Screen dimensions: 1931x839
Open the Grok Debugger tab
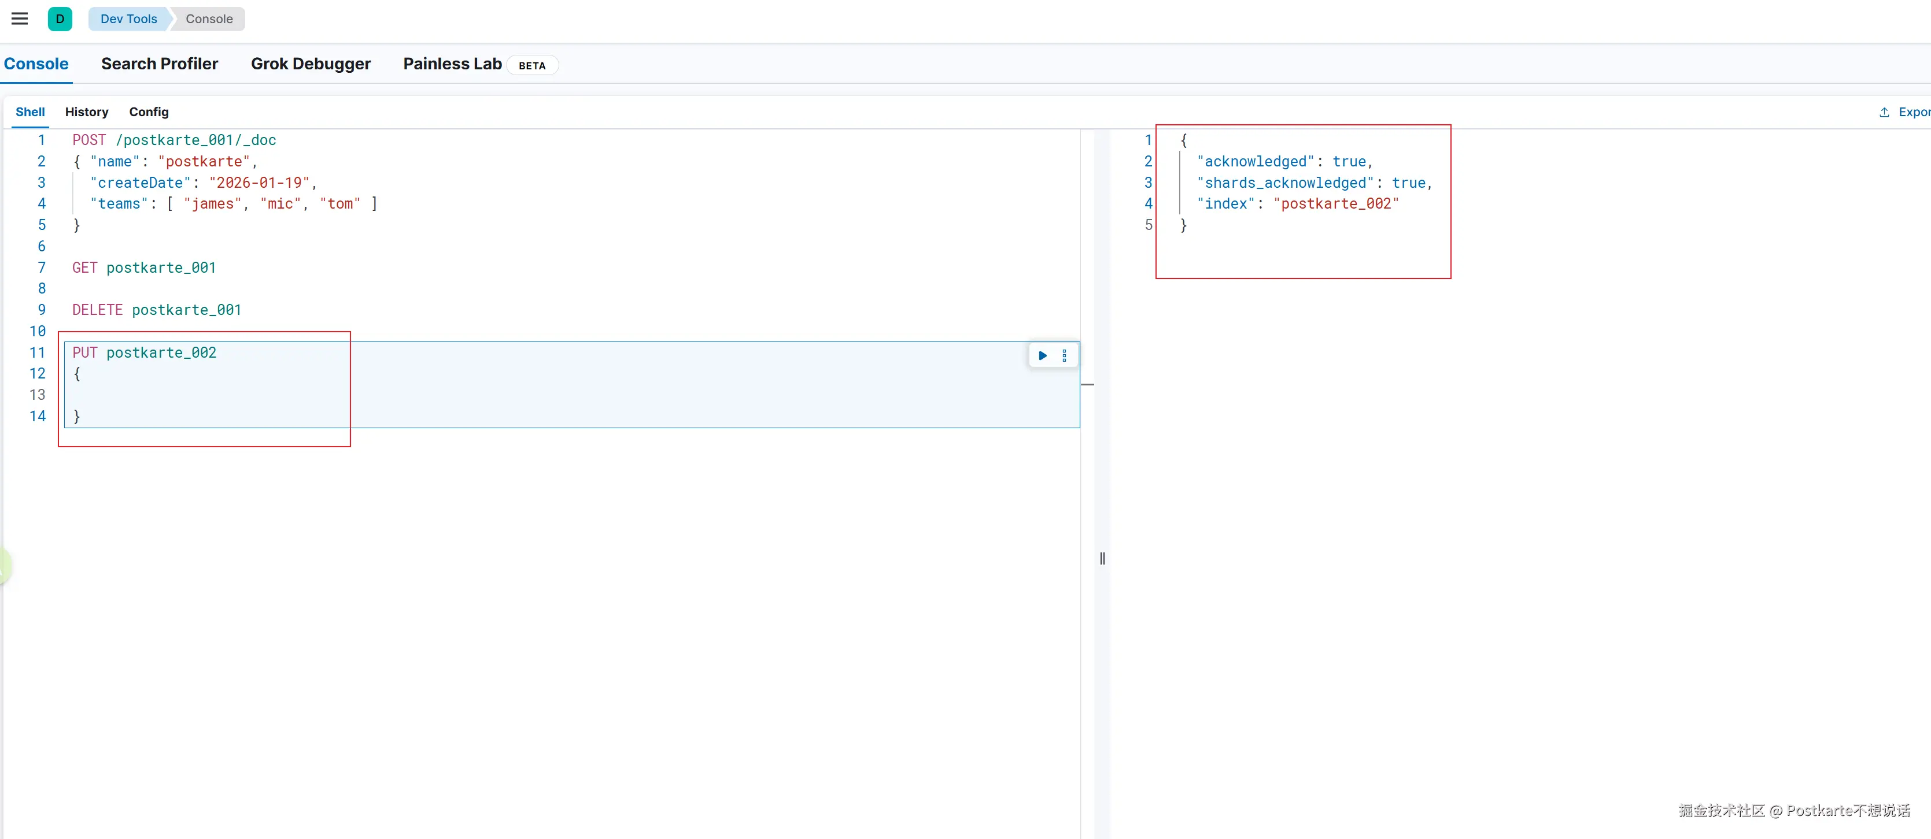tap(311, 64)
